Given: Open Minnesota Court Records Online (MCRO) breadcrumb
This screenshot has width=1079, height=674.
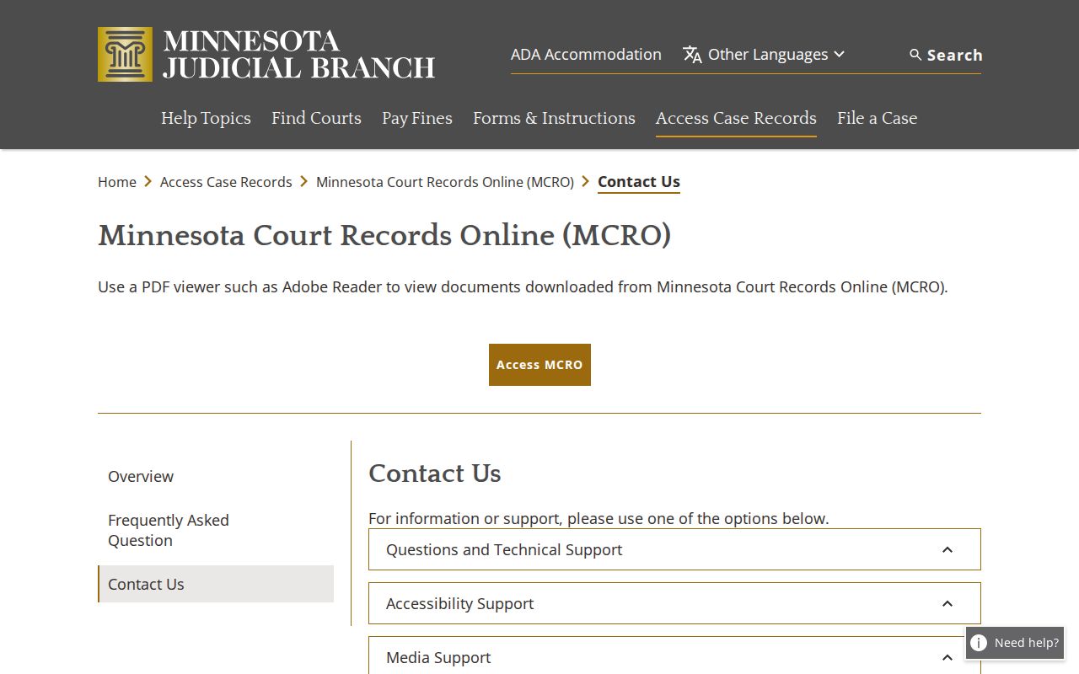Looking at the screenshot, I should pyautogui.click(x=445, y=182).
